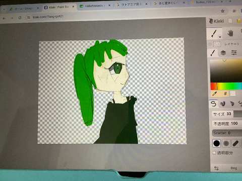Click the hue rainbow color slider

[226, 86]
